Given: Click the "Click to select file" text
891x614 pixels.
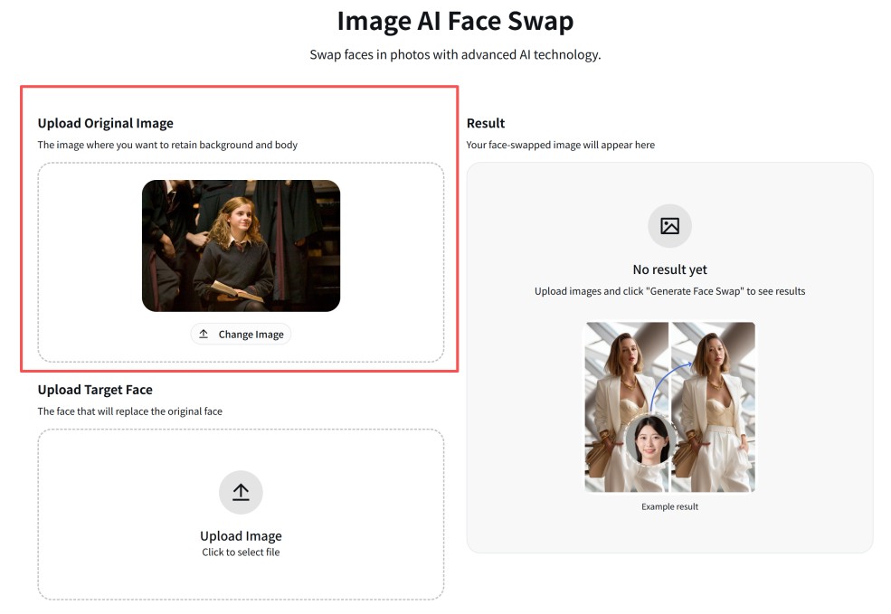Looking at the screenshot, I should 241,552.
